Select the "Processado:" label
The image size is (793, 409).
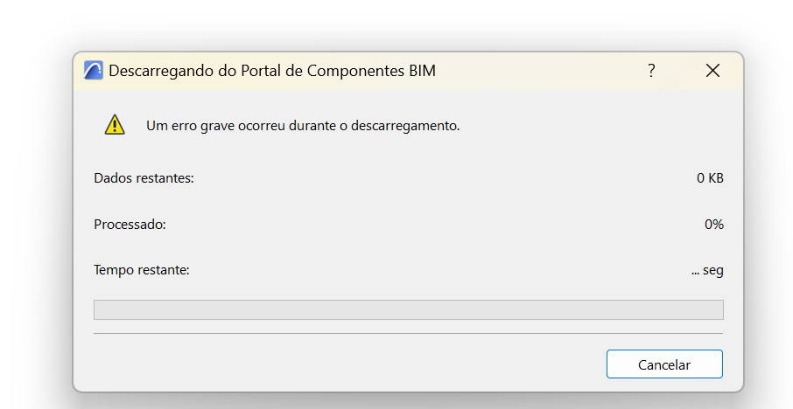pos(130,225)
